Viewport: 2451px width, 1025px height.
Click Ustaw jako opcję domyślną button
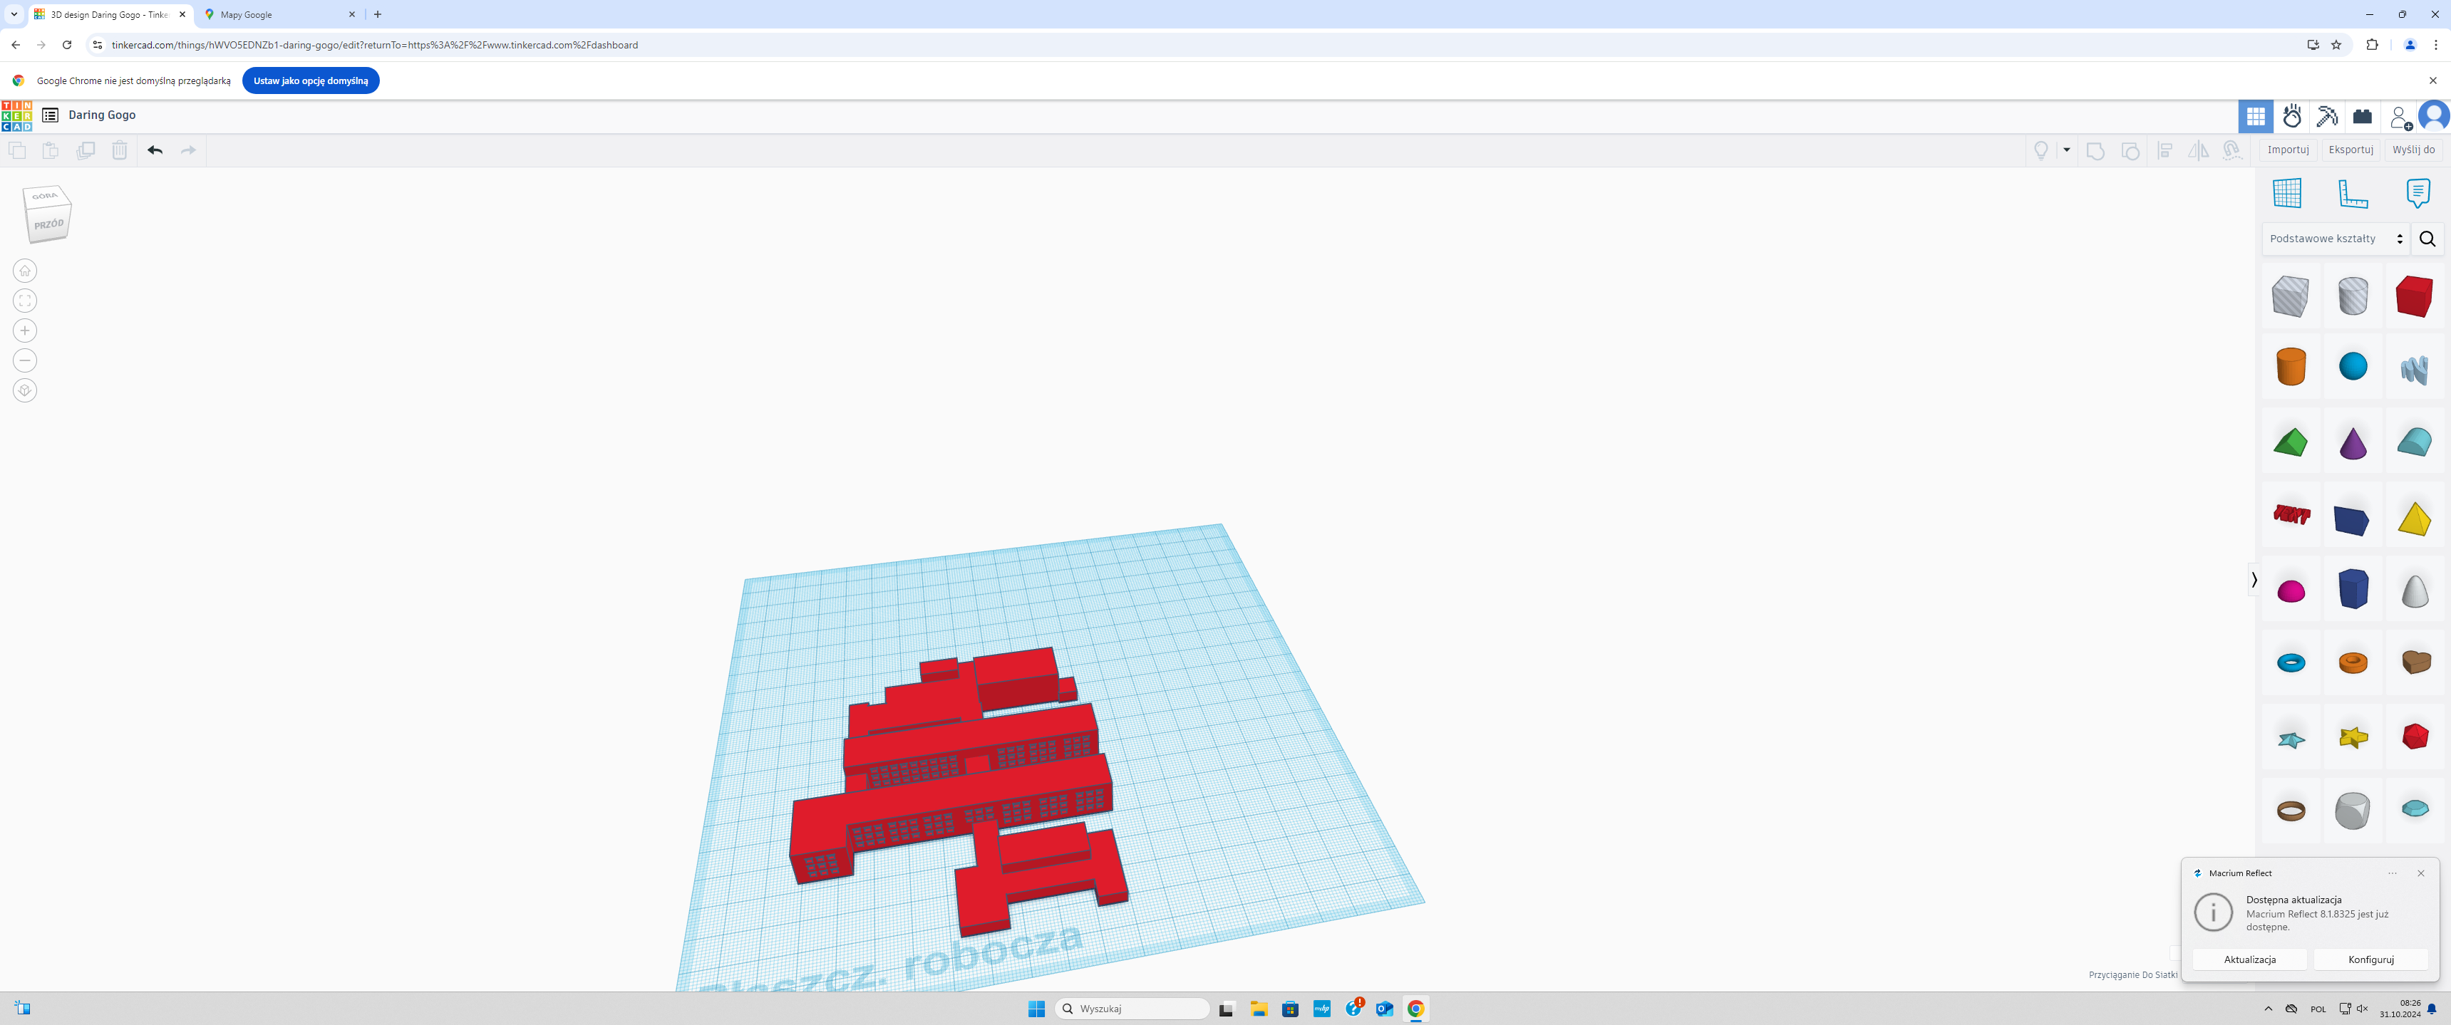pyautogui.click(x=310, y=80)
